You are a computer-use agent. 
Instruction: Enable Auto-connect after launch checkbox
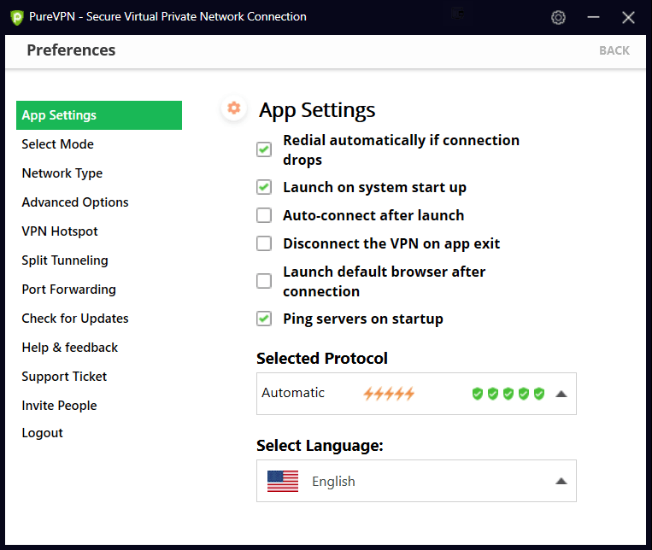(264, 215)
